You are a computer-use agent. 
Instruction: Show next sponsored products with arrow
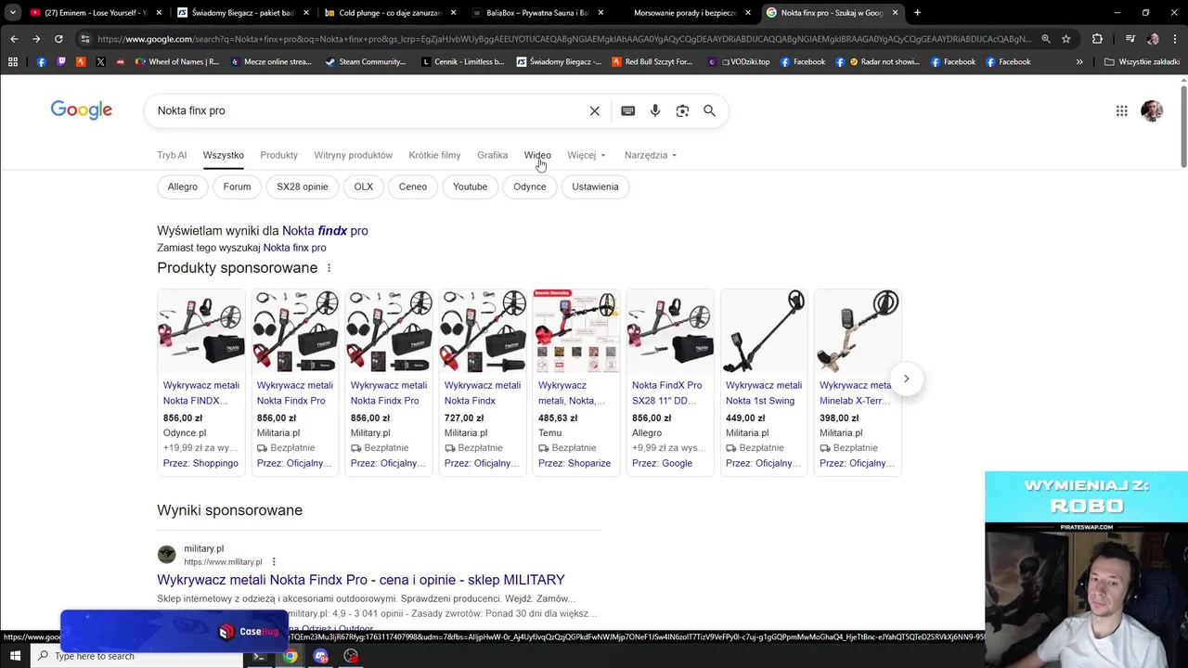(906, 379)
